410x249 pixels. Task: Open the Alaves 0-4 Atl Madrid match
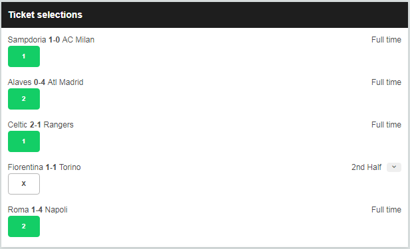click(45, 82)
